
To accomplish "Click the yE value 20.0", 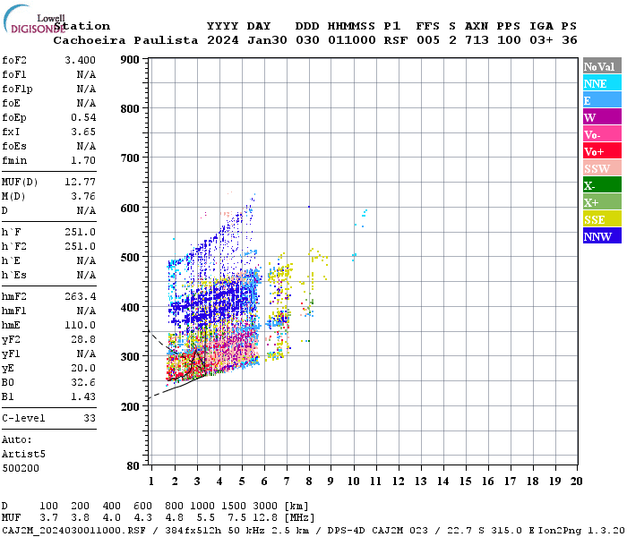I will [83, 368].
